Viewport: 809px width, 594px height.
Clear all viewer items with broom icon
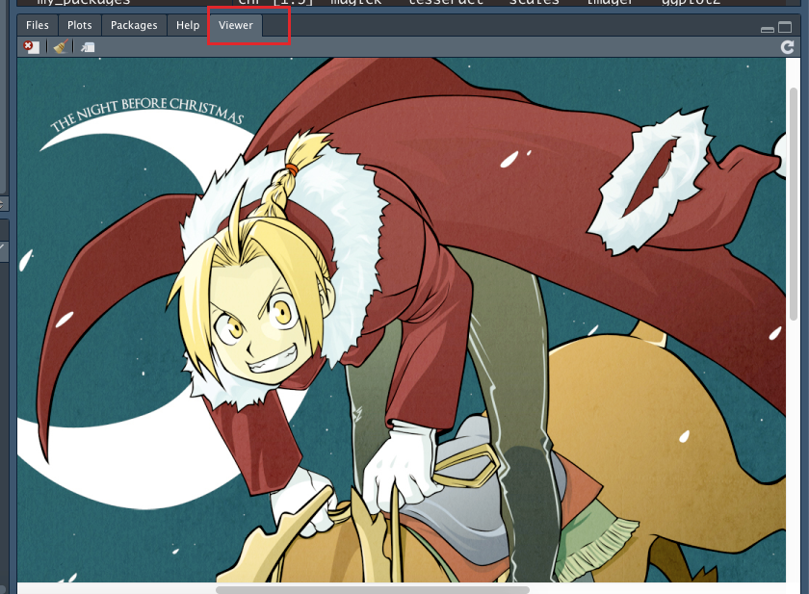(x=61, y=47)
